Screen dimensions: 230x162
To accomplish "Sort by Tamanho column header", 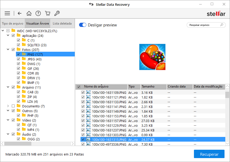I will pyautogui.click(x=153, y=87).
